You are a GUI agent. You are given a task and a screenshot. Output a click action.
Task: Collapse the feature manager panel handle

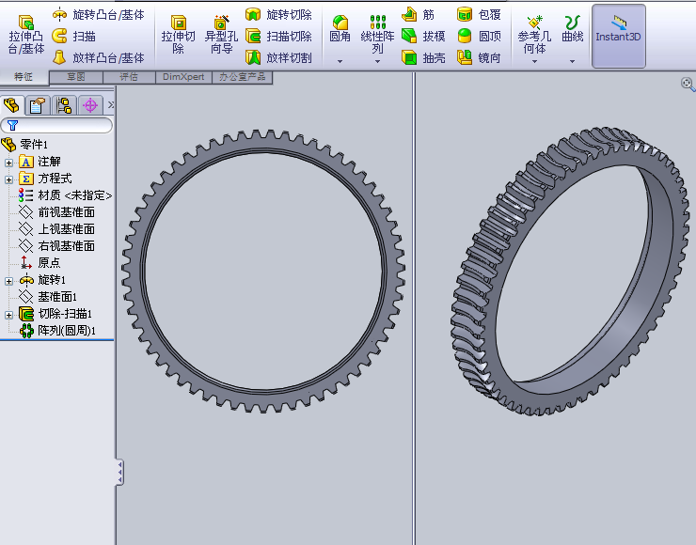click(119, 473)
